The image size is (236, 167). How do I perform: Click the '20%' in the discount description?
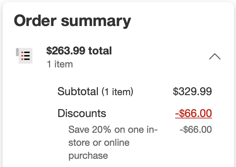[102, 129]
